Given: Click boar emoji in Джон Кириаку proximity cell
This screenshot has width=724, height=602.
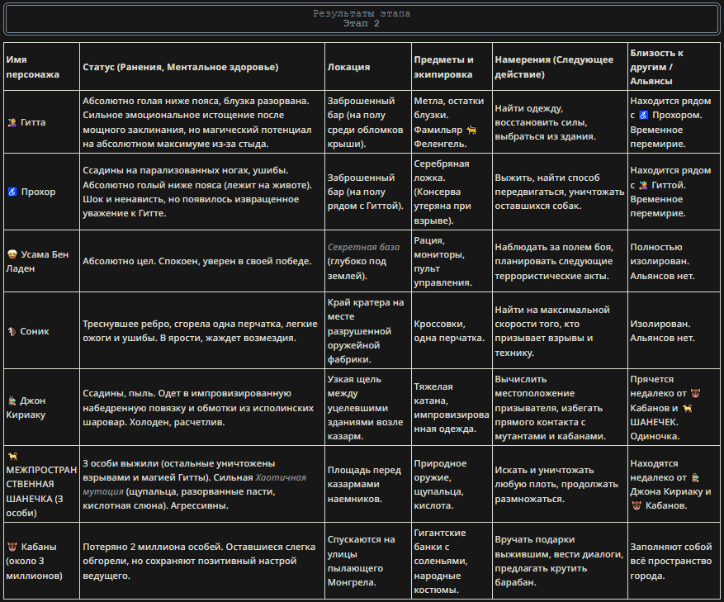Looking at the screenshot, I should [x=695, y=394].
